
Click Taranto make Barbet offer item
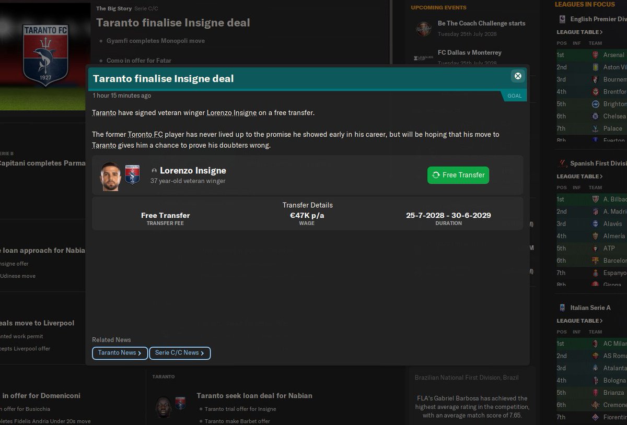click(x=237, y=421)
